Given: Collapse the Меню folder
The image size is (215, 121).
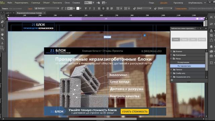Looking at the screenshot, I should 171,58.
